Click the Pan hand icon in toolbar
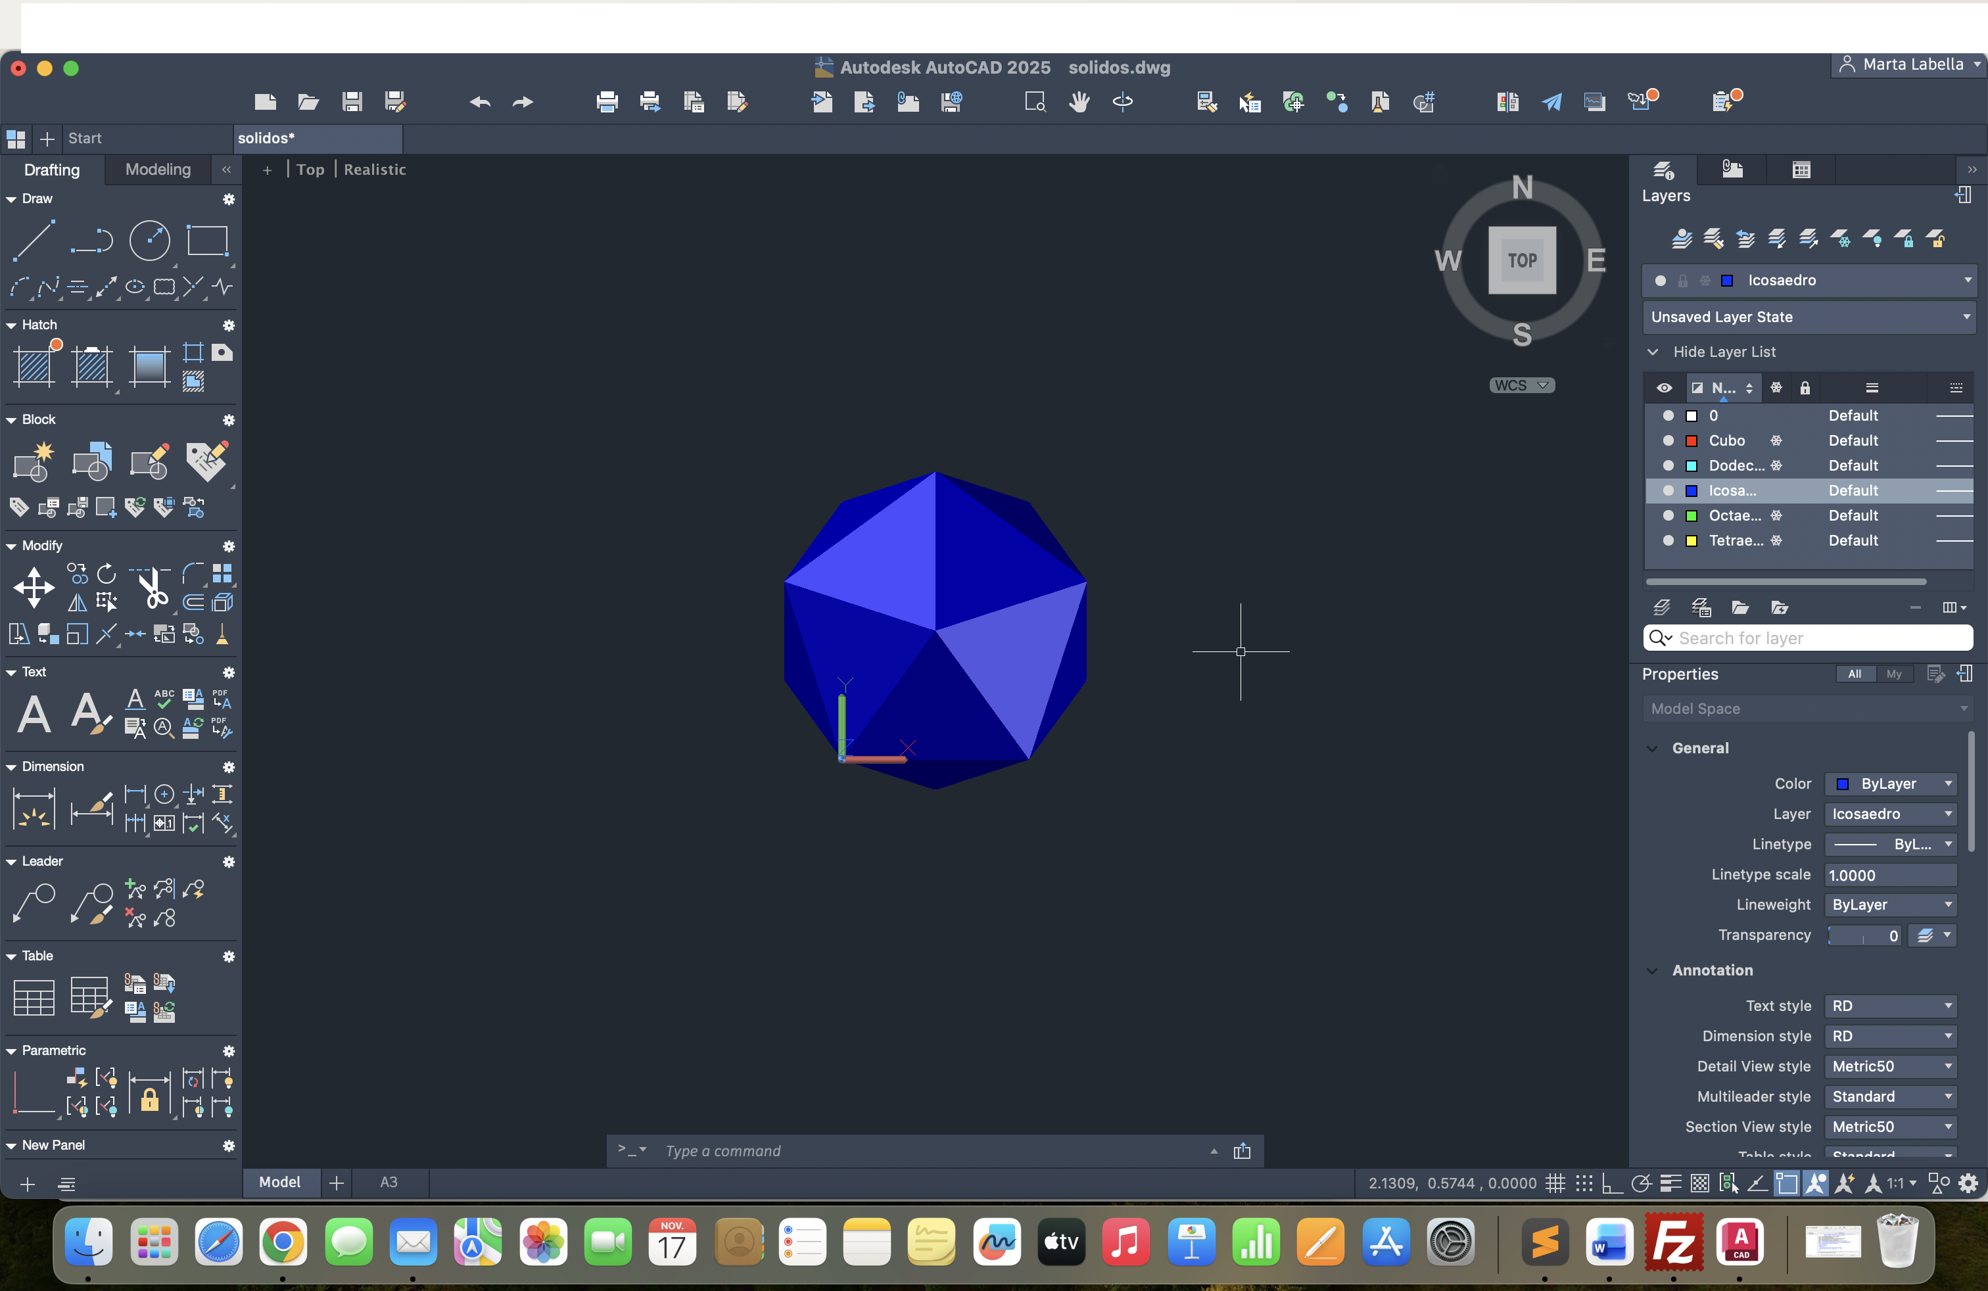This screenshot has height=1291, width=1988. tap(1079, 102)
